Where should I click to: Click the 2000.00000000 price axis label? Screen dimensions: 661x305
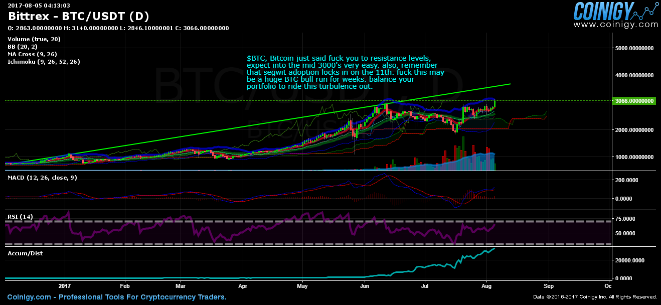coord(634,130)
